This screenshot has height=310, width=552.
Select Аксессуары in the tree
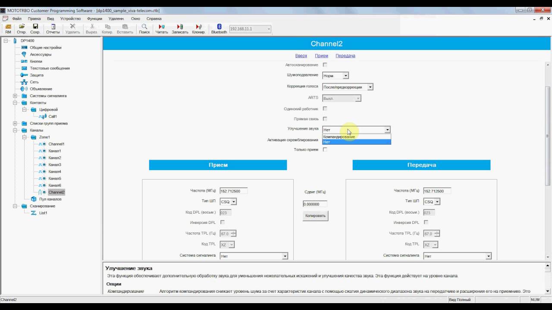click(41, 54)
